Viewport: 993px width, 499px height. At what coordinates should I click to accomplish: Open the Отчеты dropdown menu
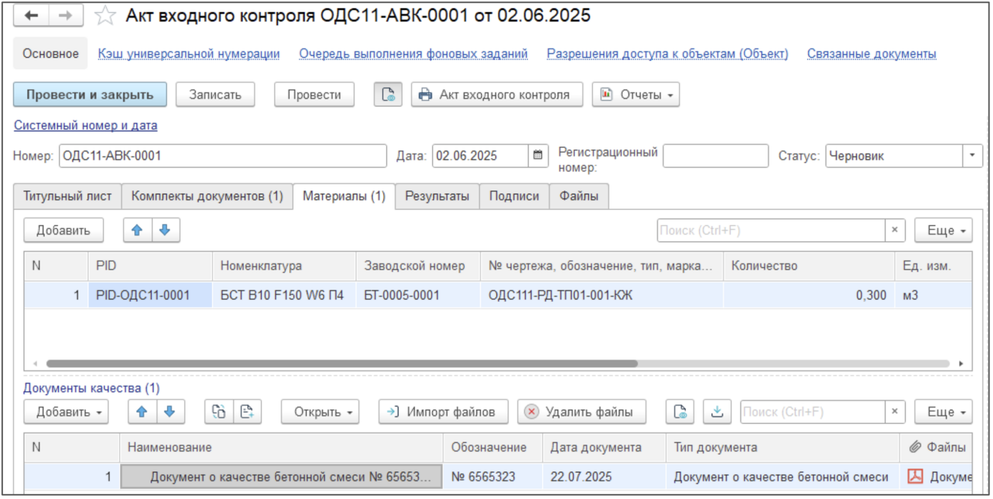[636, 94]
